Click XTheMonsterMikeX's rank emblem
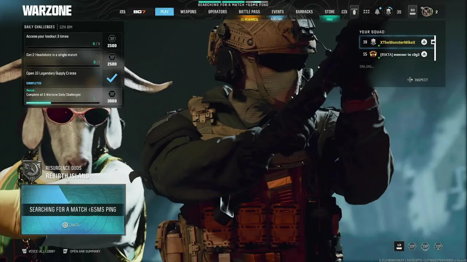 click(x=373, y=42)
